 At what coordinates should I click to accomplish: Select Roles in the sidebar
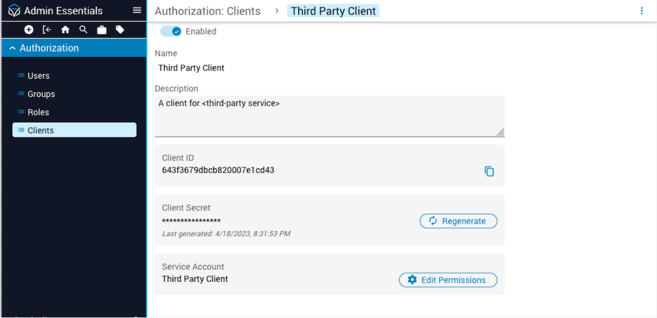click(x=38, y=112)
